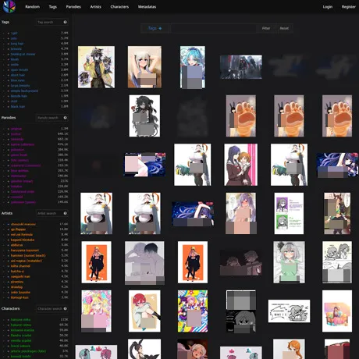Click the plus icon beside 'blue archive' parody
This screenshot has height=359, width=359.
9,171
